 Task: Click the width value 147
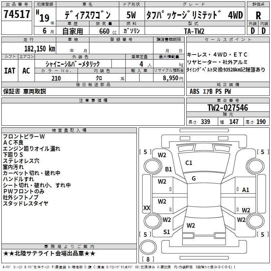[234, 122]
